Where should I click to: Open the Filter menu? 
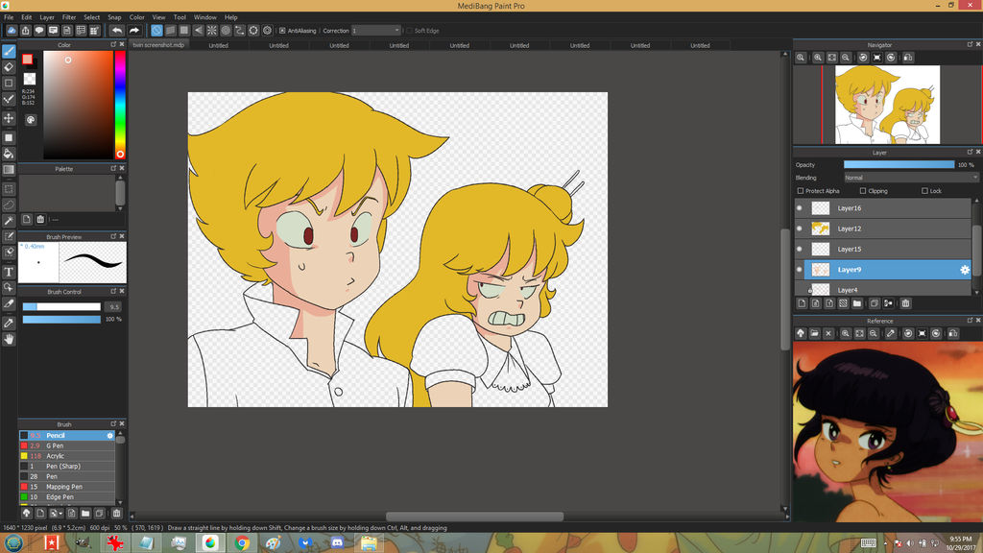click(69, 17)
